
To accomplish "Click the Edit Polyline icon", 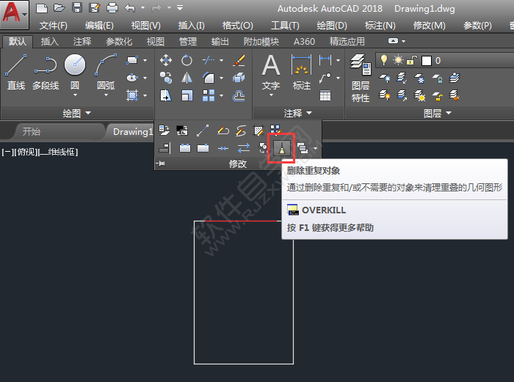I will coord(223,131).
